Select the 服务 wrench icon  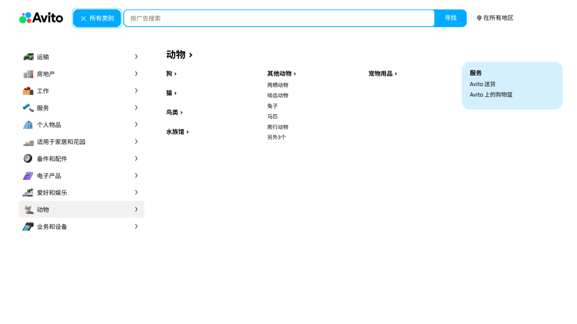28,108
